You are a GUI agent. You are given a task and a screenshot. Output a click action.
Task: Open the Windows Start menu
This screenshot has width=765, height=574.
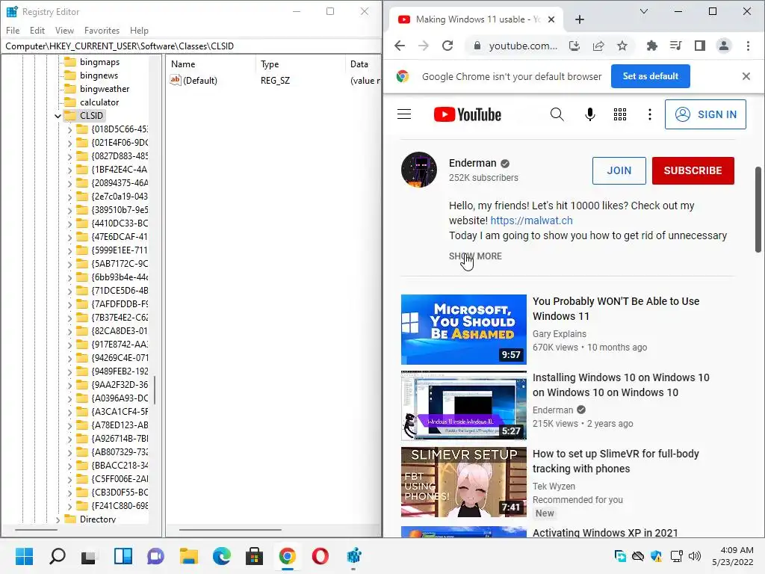point(25,556)
